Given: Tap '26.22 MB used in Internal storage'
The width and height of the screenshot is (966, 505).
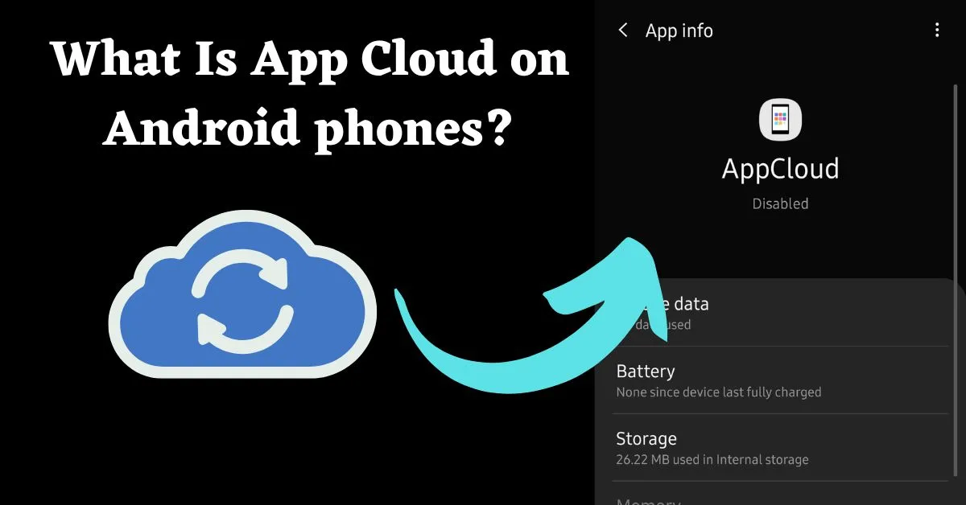Looking at the screenshot, I should coord(712,460).
